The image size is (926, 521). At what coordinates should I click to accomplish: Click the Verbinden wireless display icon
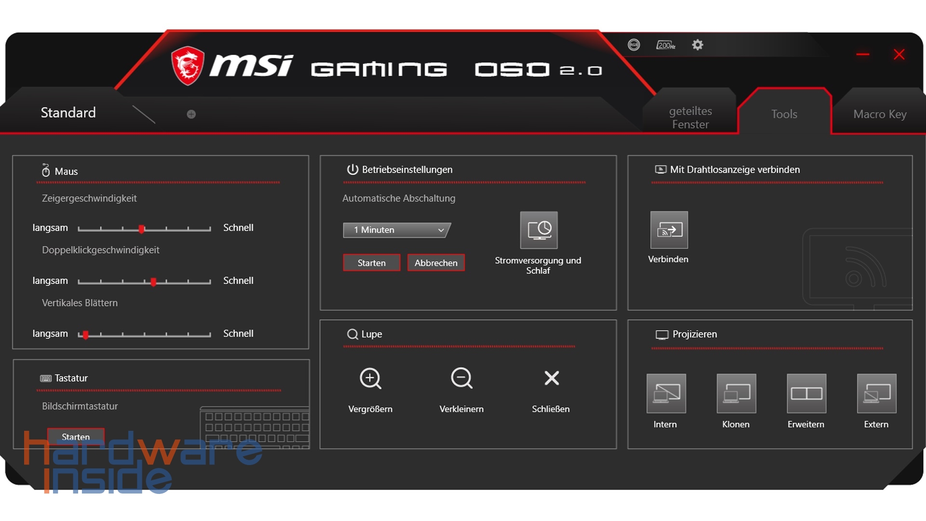tap(669, 230)
